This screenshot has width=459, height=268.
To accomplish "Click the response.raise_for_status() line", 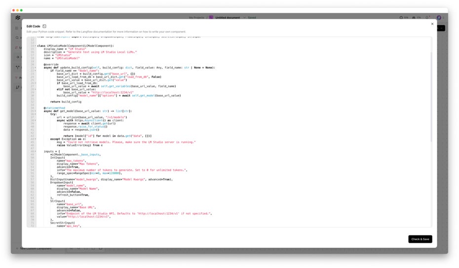I will pos(85,127).
